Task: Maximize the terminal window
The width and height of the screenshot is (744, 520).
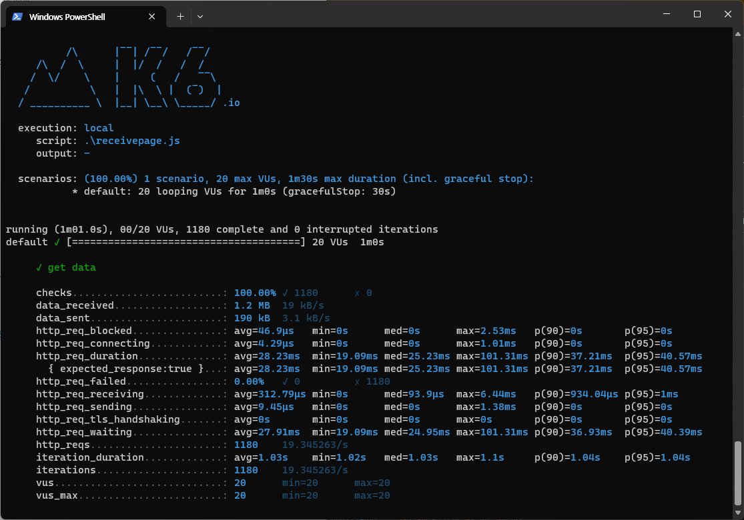Action: 697,14
